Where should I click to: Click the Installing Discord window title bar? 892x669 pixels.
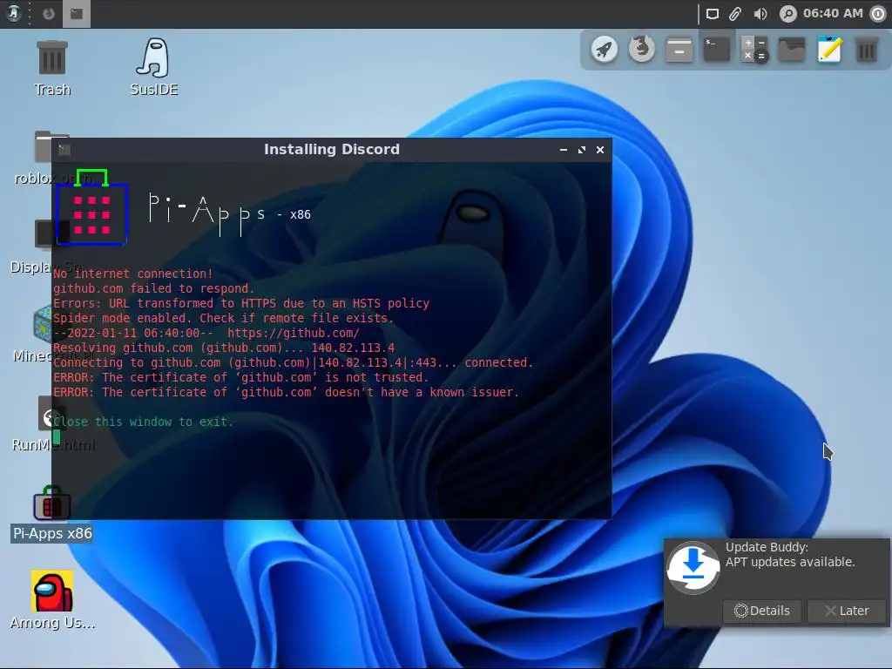tap(332, 150)
